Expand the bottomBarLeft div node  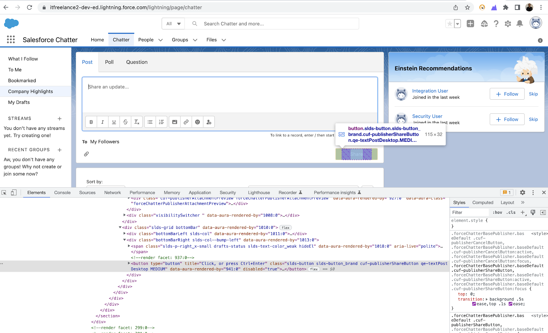point(124,233)
